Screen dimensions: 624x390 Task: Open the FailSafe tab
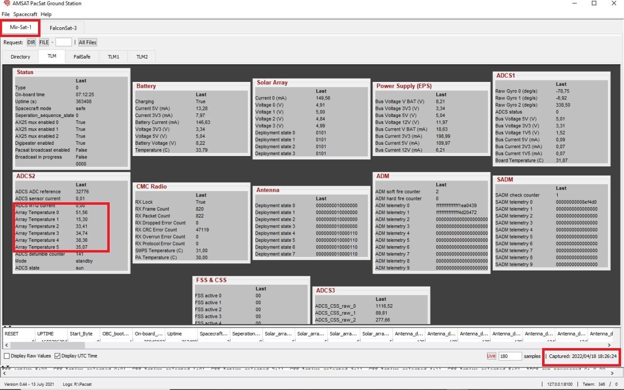(82, 57)
